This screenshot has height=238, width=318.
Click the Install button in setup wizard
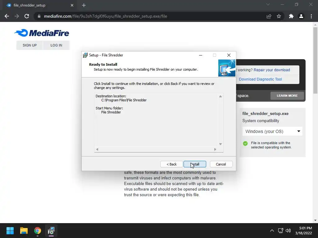point(195,164)
